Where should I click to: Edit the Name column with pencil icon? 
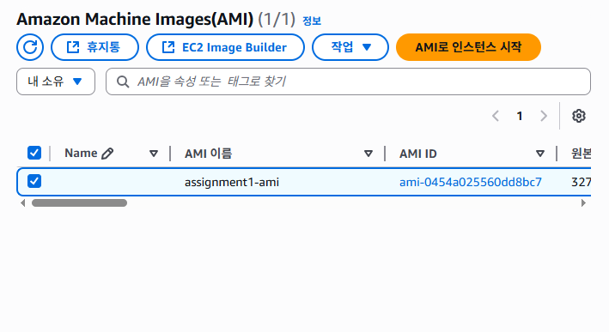click(107, 154)
